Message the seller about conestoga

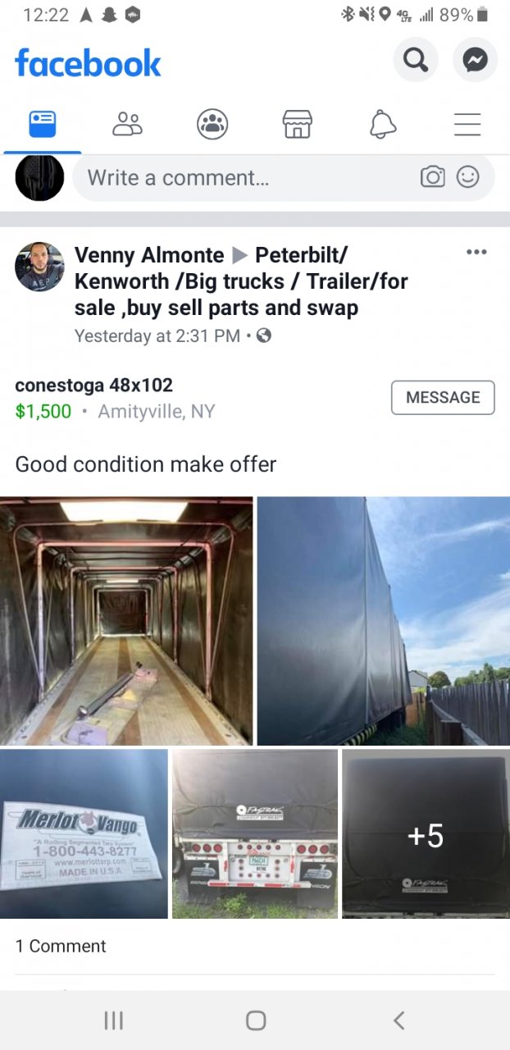443,397
